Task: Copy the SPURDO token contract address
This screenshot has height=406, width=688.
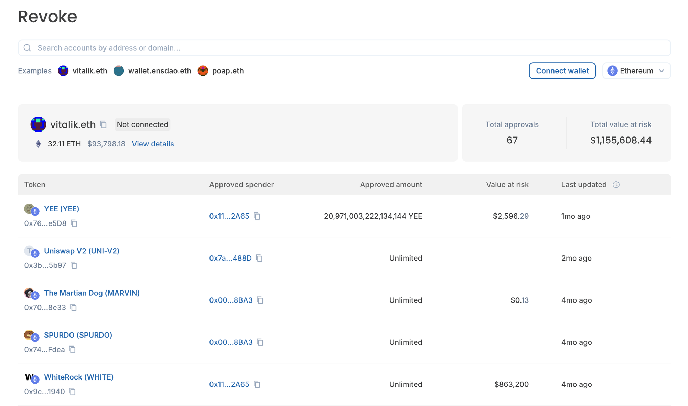Action: coord(73,350)
